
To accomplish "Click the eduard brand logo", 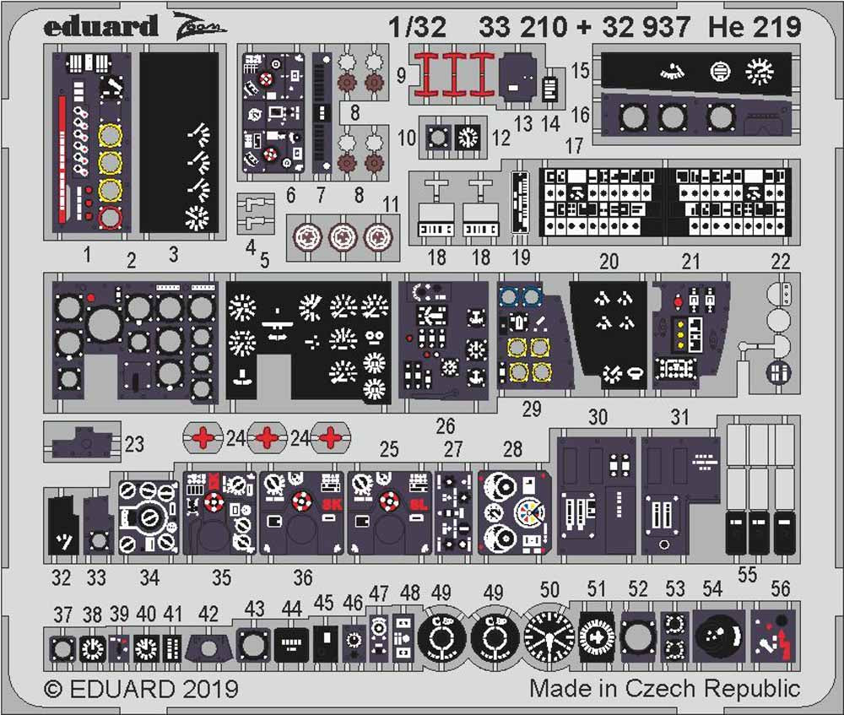I will tap(100, 26).
